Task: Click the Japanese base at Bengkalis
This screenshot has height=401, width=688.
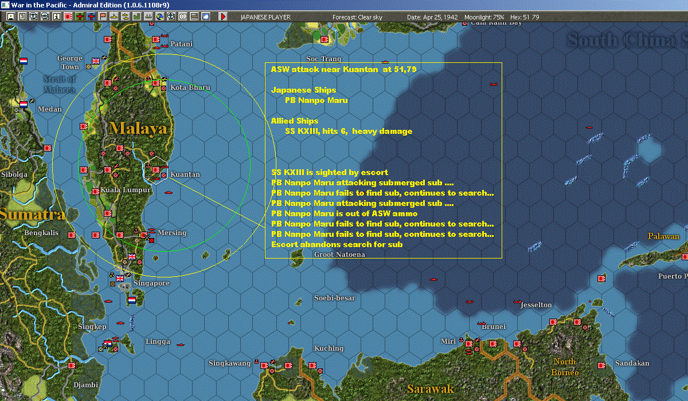Action: (x=72, y=235)
